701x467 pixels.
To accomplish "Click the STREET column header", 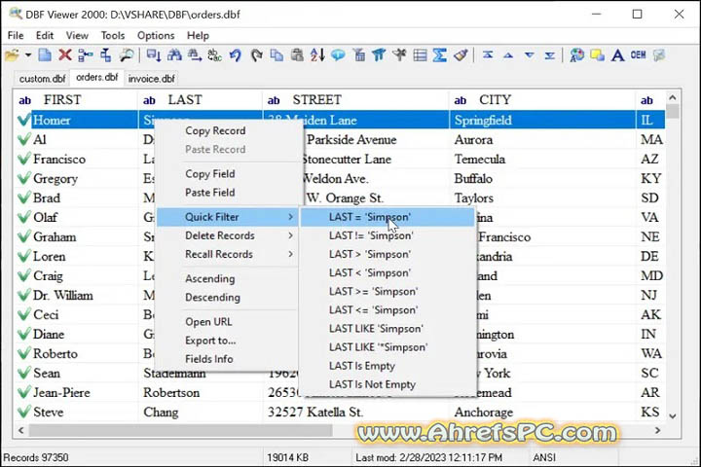I will click(356, 100).
